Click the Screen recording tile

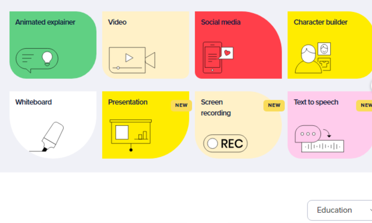tap(238, 125)
